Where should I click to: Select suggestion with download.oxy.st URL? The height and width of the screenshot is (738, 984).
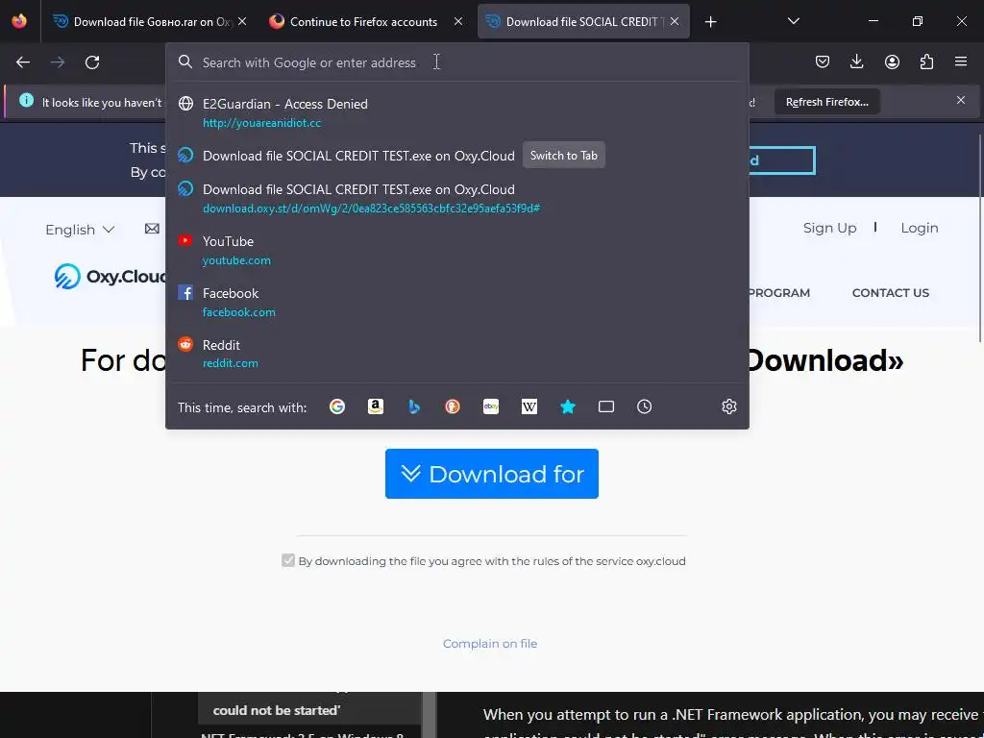click(x=456, y=198)
